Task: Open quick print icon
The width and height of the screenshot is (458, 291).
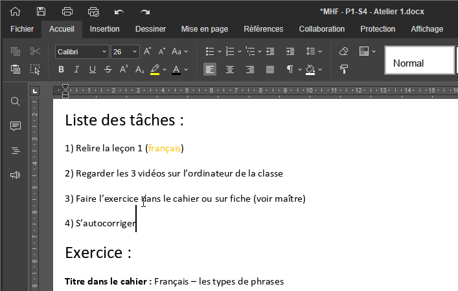Action: [x=93, y=12]
